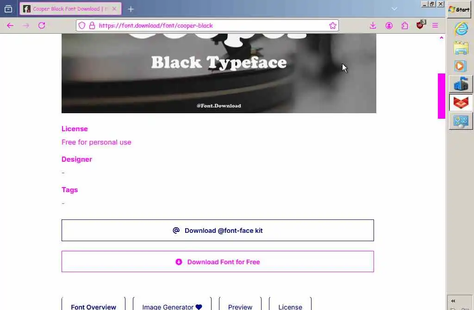This screenshot has height=310, width=474.
Task: Open the tab overview icon in title bar
Action: point(8,9)
